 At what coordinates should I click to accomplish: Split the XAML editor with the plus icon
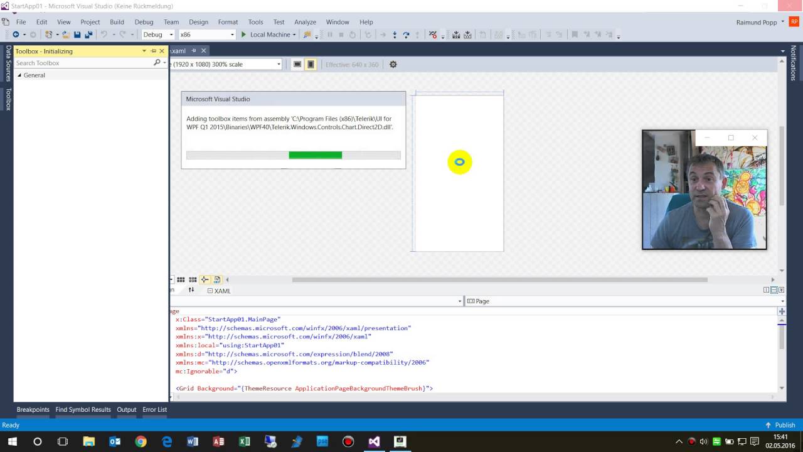click(x=782, y=311)
